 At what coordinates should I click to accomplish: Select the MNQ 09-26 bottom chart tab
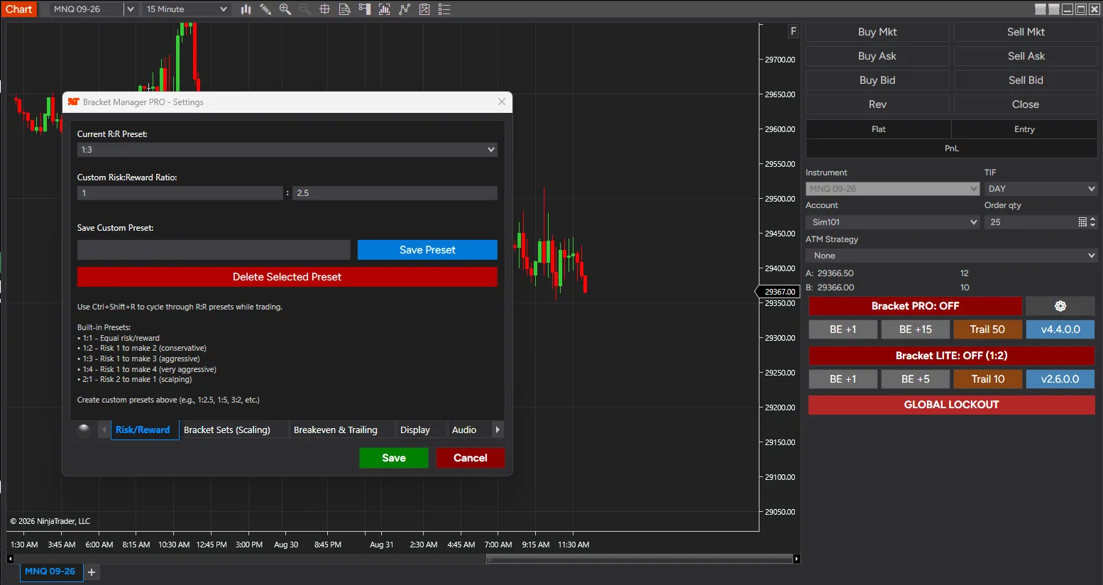50,572
